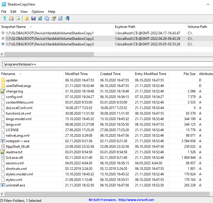Screen dimensions: 213x203
Task: Select the contextMenu.xml file name
Action: pyautogui.click(x=19, y=102)
